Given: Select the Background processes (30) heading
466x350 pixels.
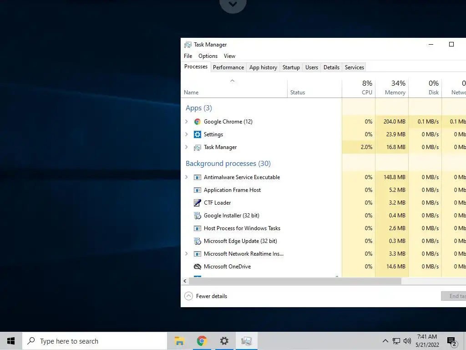Looking at the screenshot, I should coord(228,164).
